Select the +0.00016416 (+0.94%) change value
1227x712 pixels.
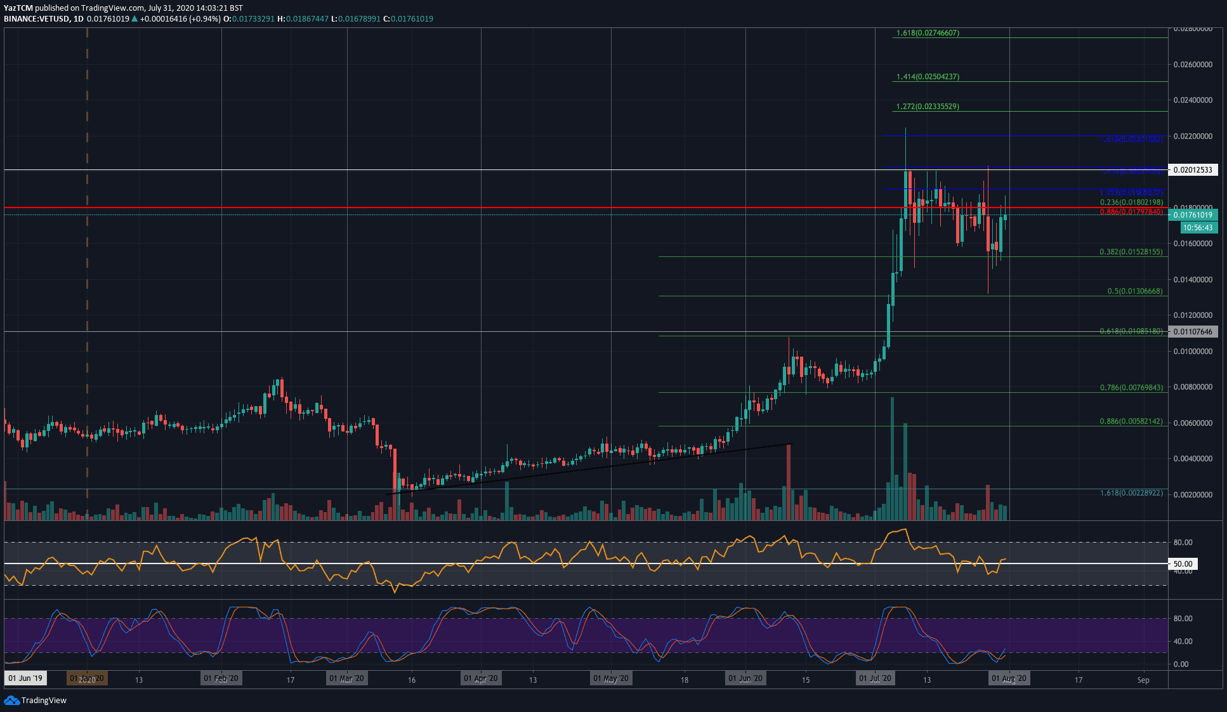click(180, 18)
